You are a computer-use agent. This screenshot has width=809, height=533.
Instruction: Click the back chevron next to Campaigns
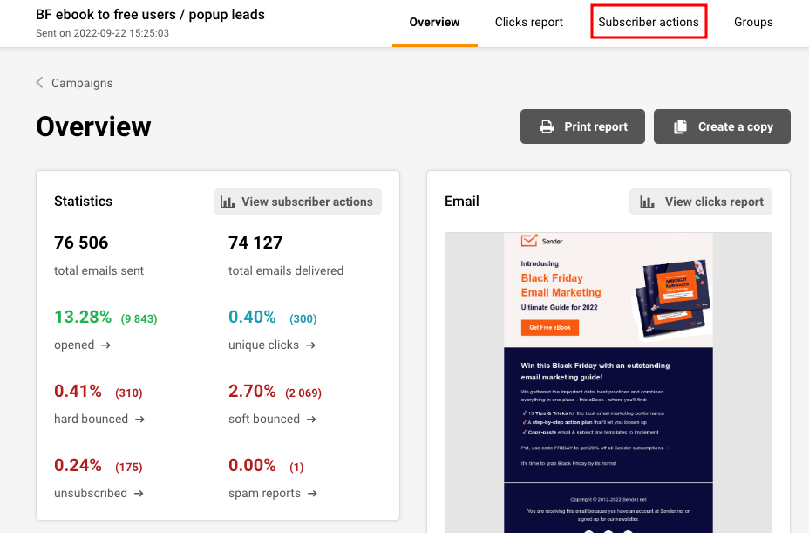click(x=40, y=83)
